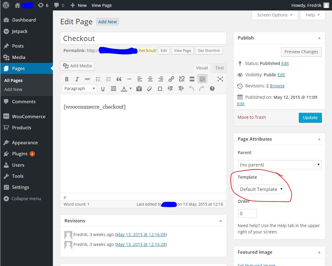Insert a blockquote in the editor
Screen dimensions: 332x266
(119, 79)
